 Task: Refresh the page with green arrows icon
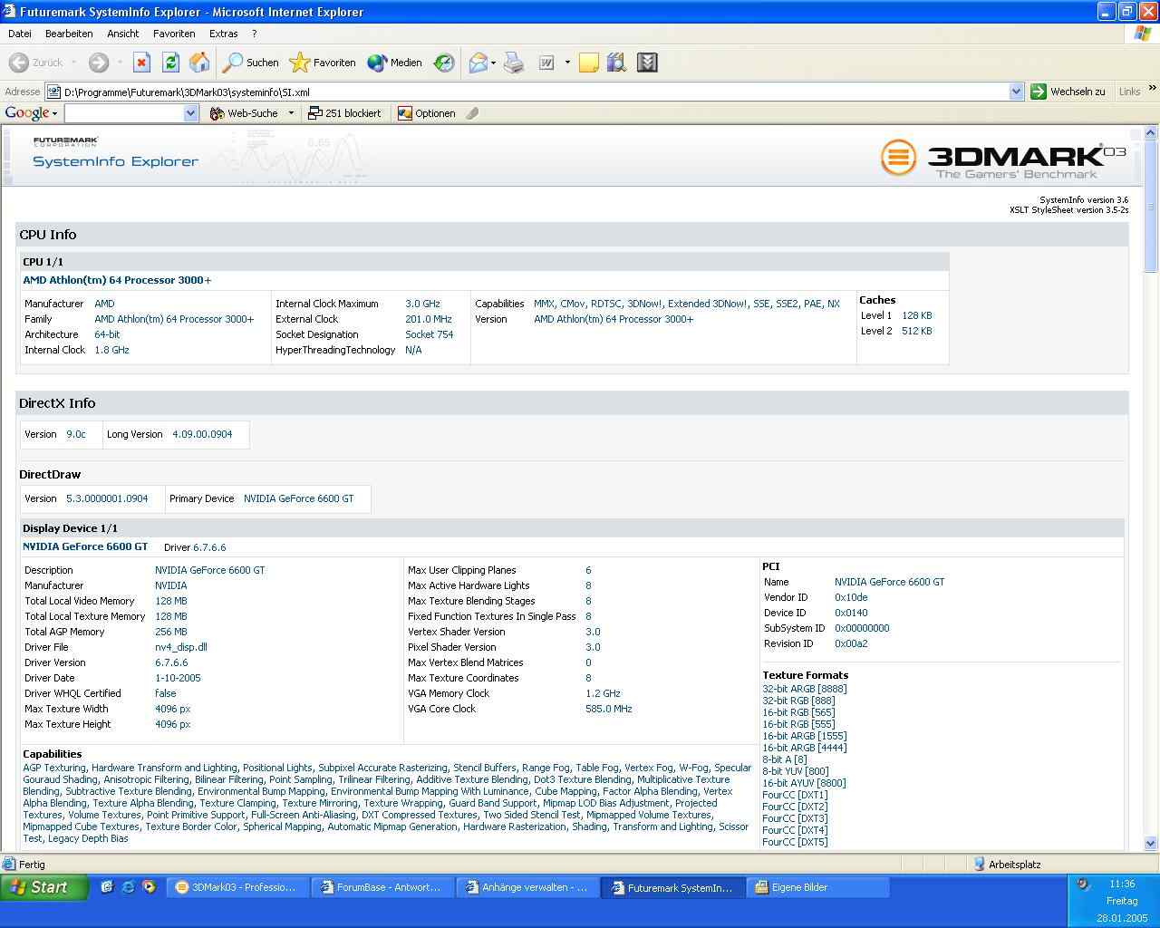pos(170,63)
